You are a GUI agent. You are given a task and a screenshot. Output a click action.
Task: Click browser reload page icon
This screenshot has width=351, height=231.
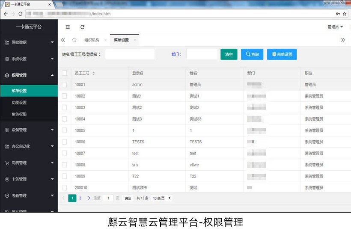(20, 14)
